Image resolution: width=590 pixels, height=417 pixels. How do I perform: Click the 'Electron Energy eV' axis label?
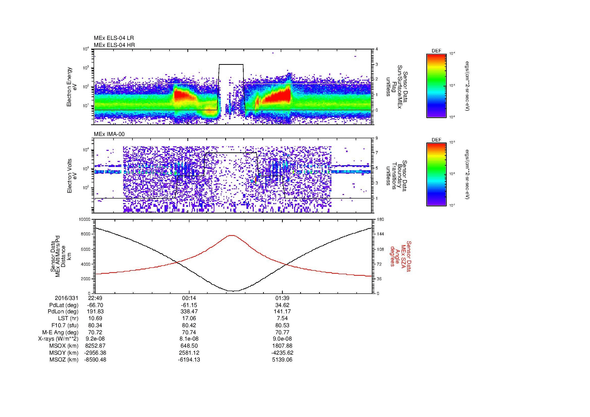click(72, 87)
